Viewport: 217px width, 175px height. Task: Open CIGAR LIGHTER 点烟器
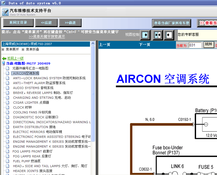pos(31,103)
